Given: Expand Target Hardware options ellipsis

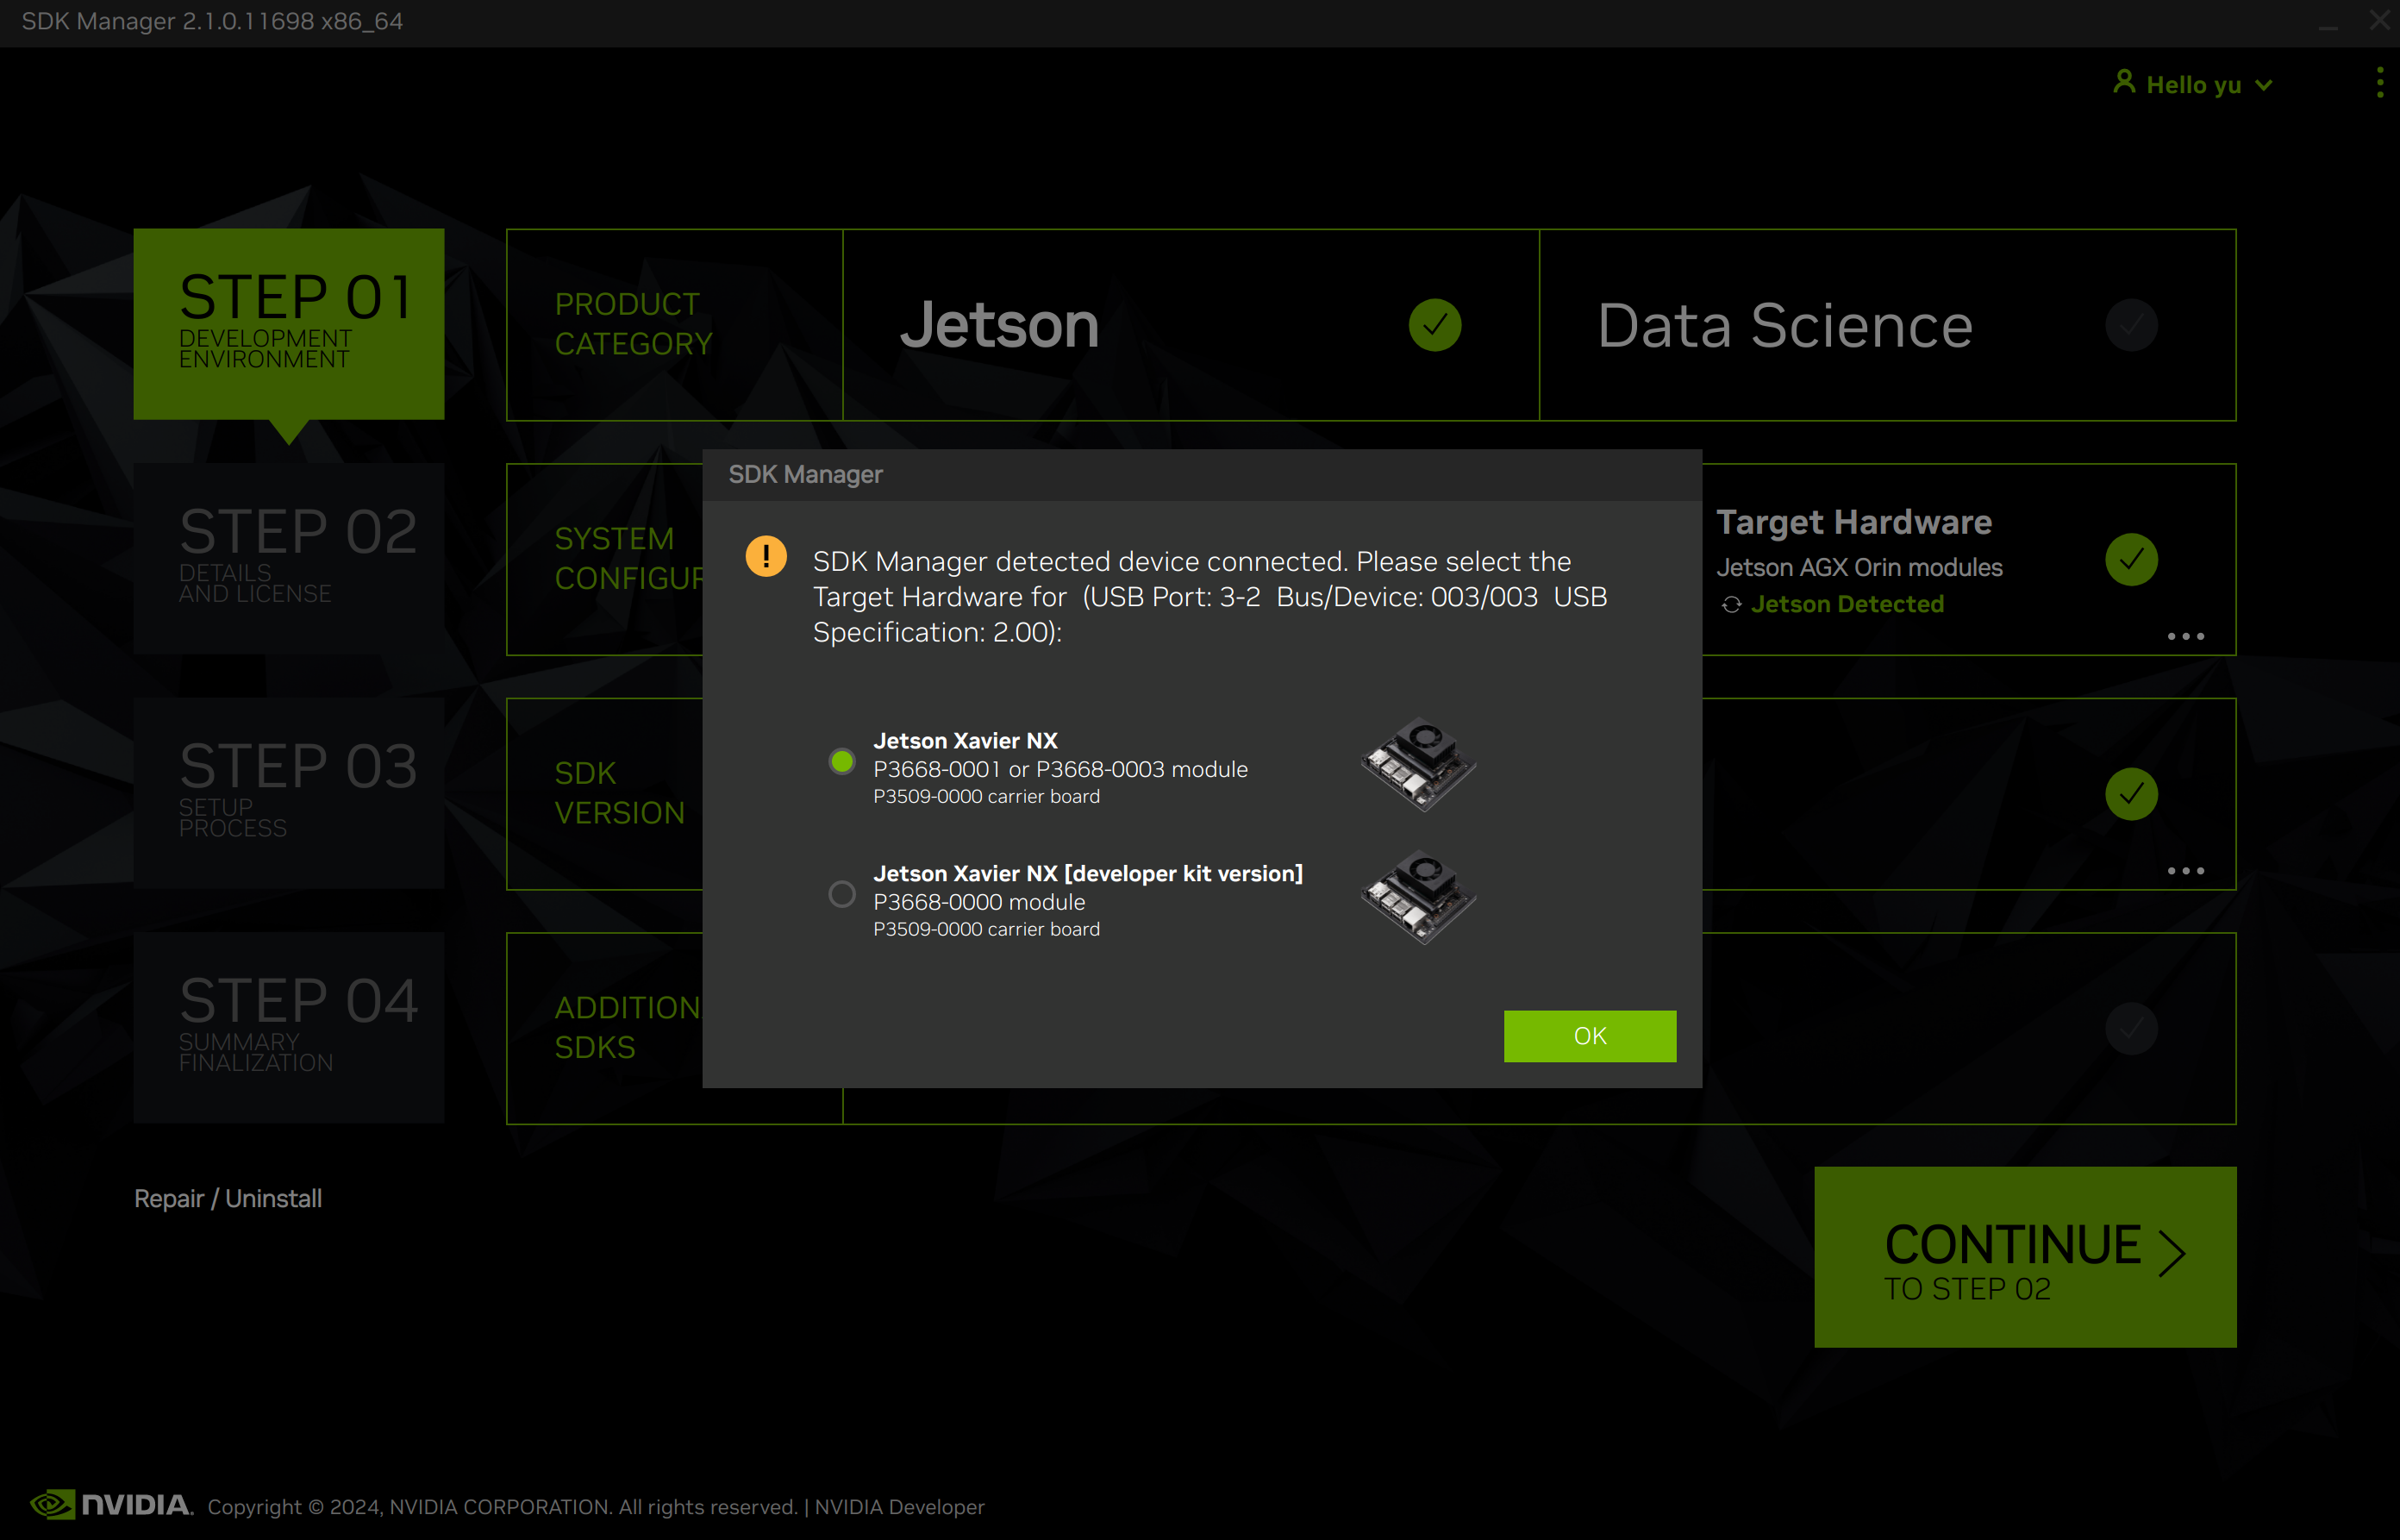Looking at the screenshot, I should [x=2185, y=636].
